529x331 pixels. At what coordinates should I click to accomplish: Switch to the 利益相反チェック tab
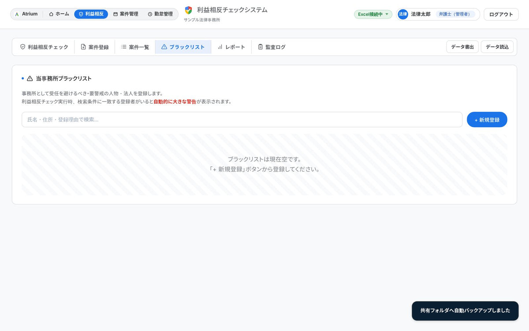44,47
